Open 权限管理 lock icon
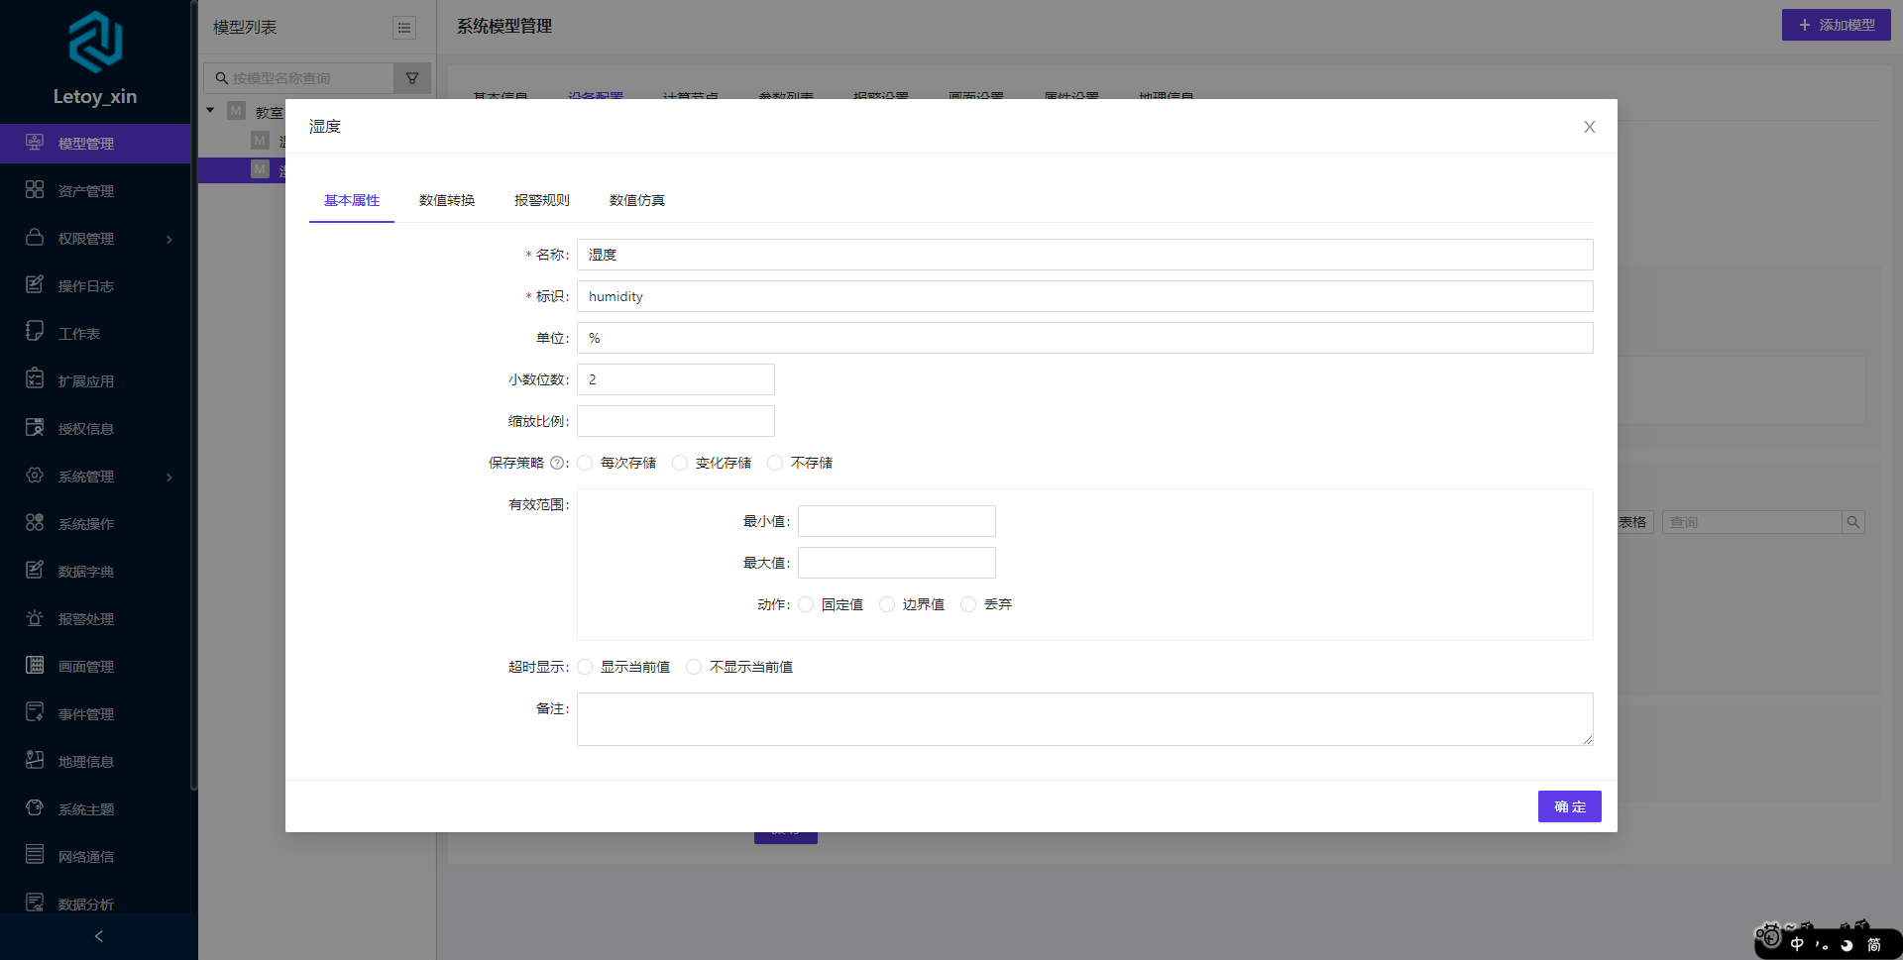Screen dimensions: 1903x960 click(35, 238)
